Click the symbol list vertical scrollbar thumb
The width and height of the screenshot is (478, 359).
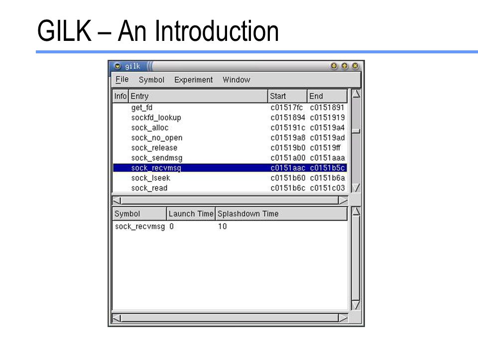(x=356, y=131)
